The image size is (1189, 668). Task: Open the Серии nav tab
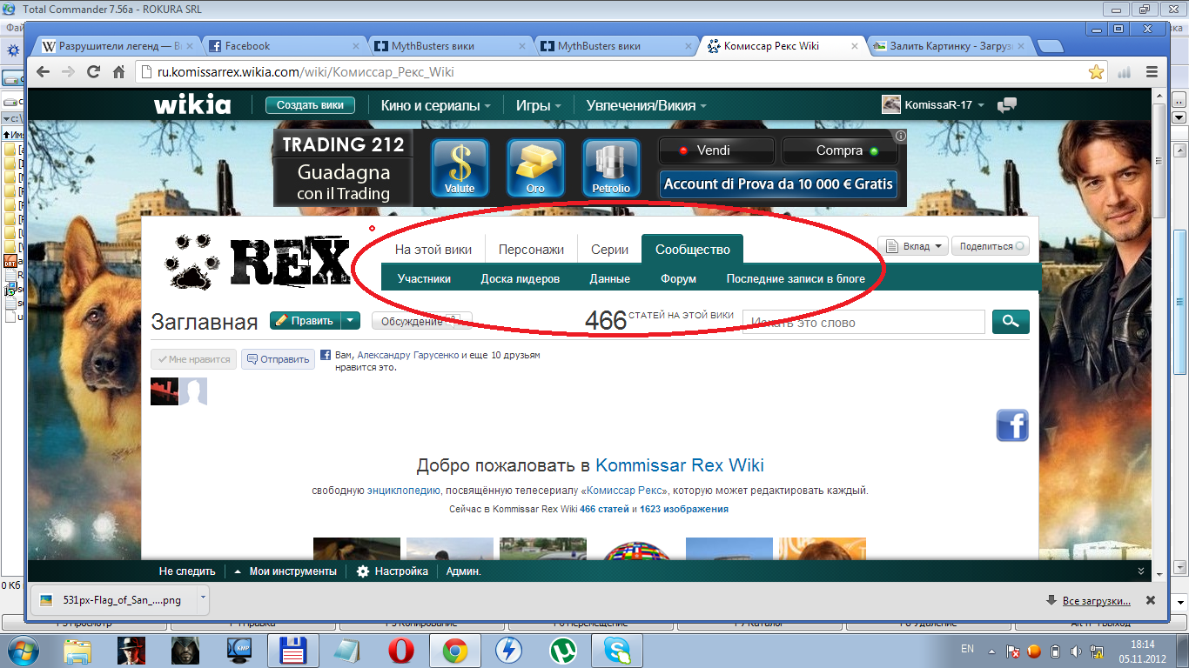[609, 250]
